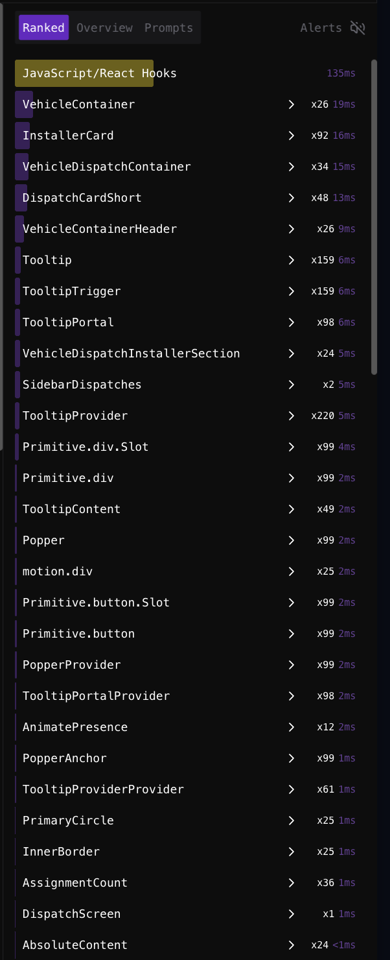Screen dimensions: 390x960
Task: Click the Alerts label
Action: coord(321,28)
